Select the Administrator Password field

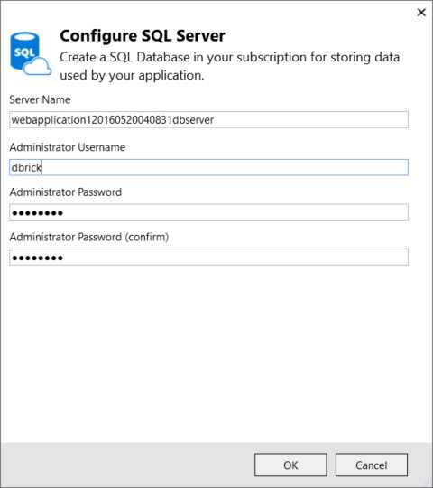[x=208, y=212]
